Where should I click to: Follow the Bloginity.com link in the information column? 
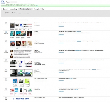click(79, 31)
